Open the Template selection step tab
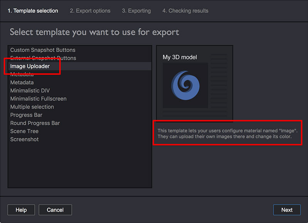Viewport: 308px width, 223px height. pyautogui.click(x=33, y=11)
